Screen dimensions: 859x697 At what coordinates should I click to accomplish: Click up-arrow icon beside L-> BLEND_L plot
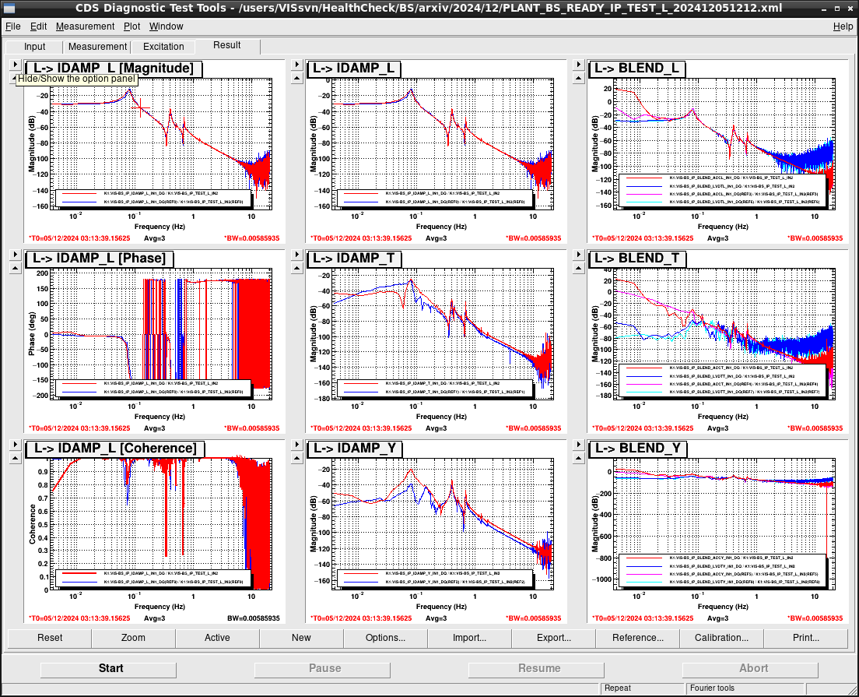579,79
